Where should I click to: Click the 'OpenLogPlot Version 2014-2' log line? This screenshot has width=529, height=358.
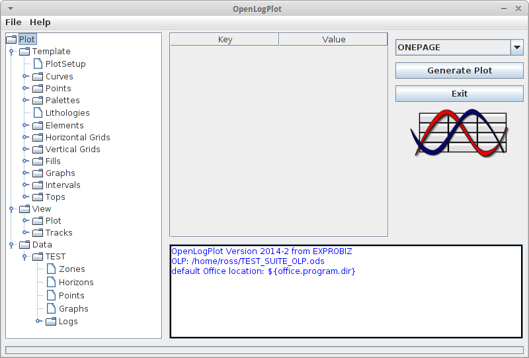tap(262, 251)
